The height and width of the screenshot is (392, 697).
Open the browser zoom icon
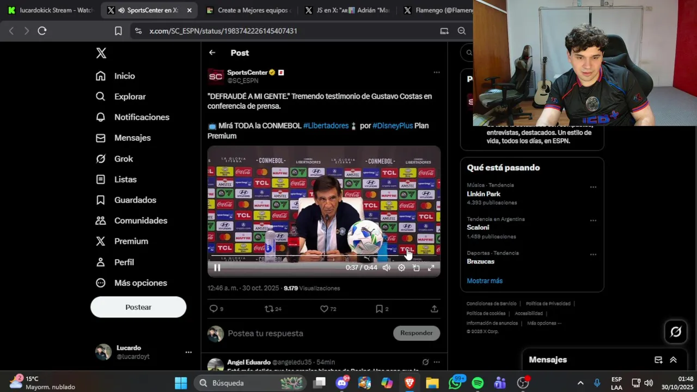[x=462, y=31]
